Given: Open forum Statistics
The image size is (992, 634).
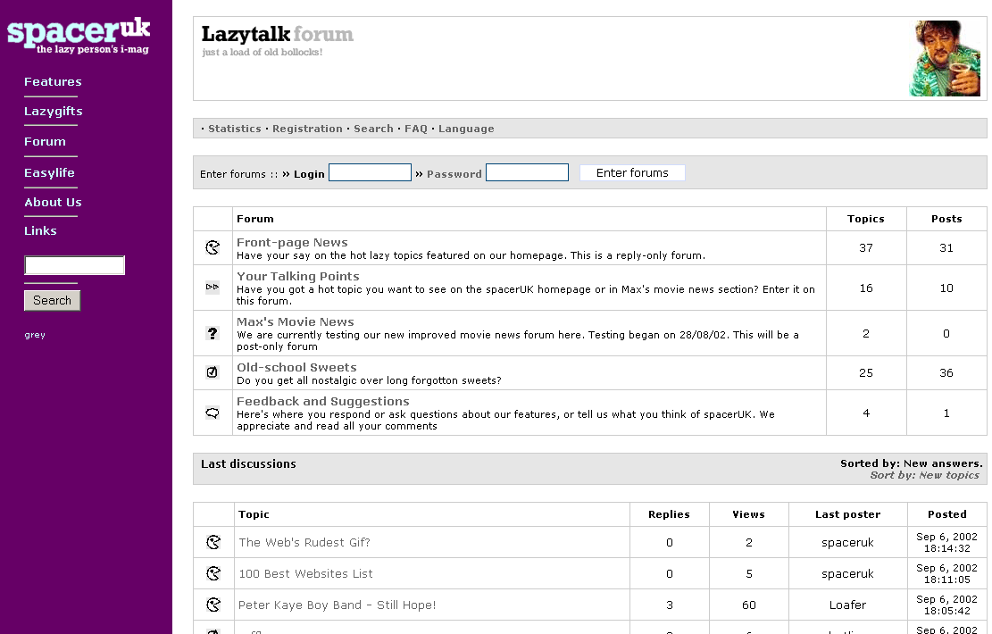Looking at the screenshot, I should tap(234, 129).
